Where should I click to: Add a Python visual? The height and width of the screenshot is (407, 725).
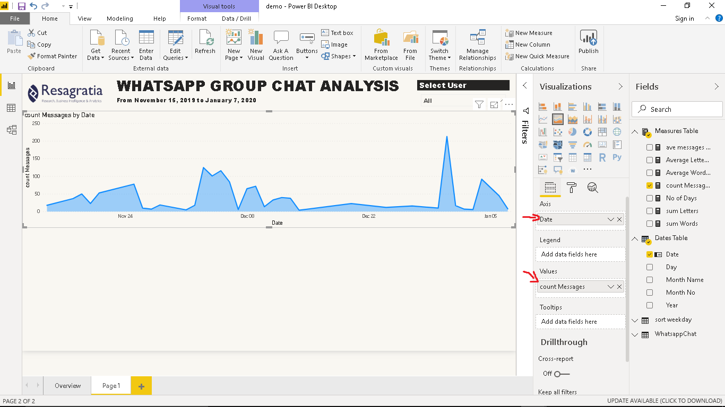click(617, 157)
